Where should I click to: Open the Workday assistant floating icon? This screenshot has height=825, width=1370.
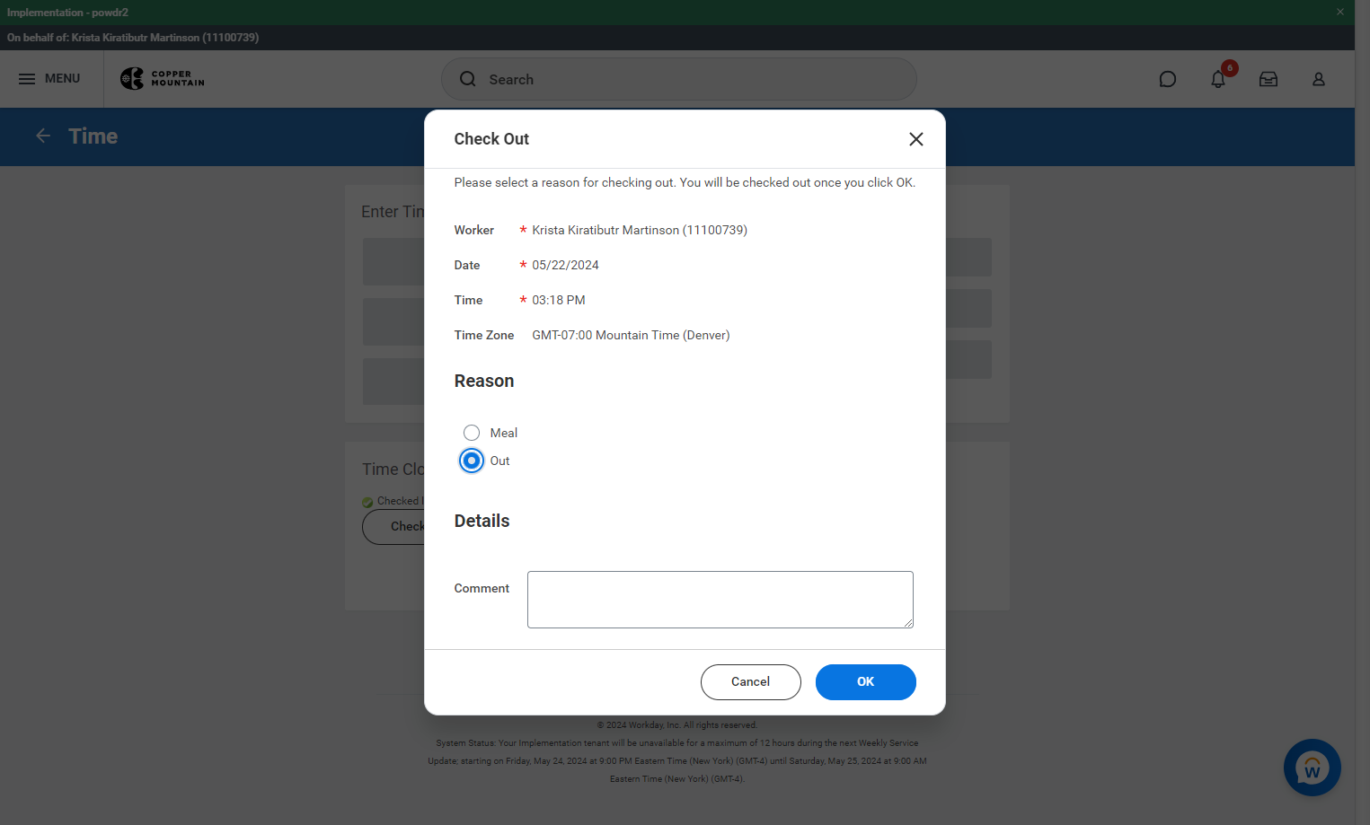tap(1313, 768)
